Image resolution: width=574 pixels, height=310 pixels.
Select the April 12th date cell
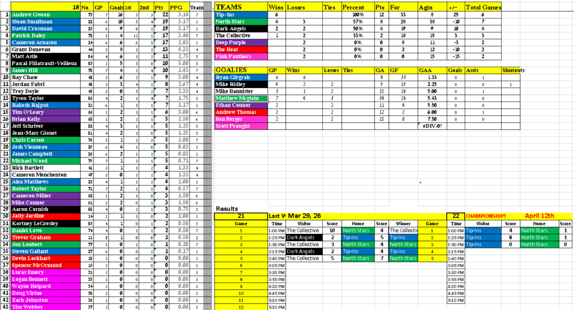(539, 216)
